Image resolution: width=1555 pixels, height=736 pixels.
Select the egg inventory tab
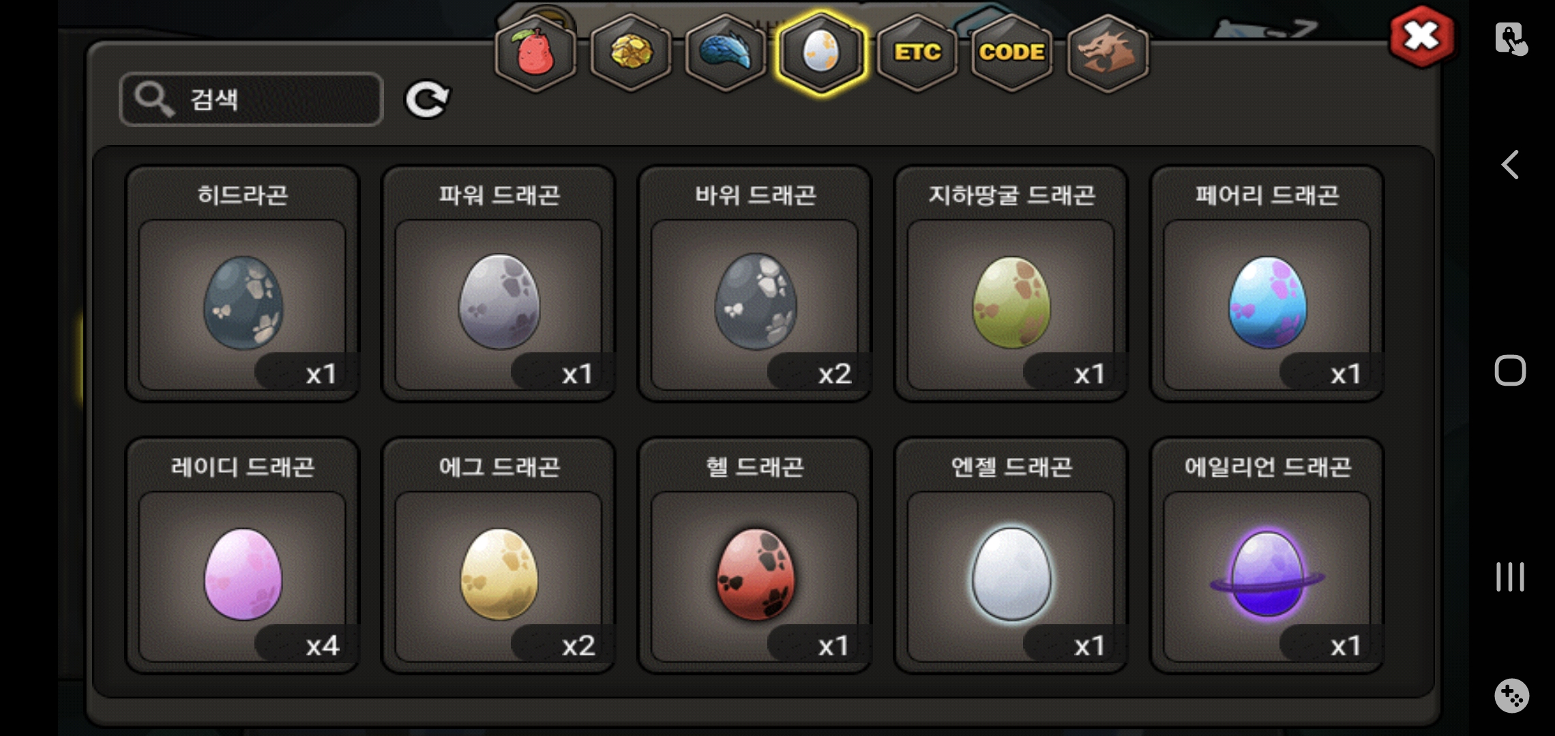coord(821,52)
